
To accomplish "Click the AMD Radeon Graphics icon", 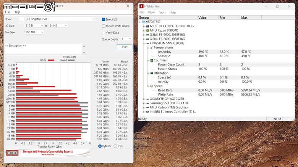I will pyautogui.click(x=147, y=108).
